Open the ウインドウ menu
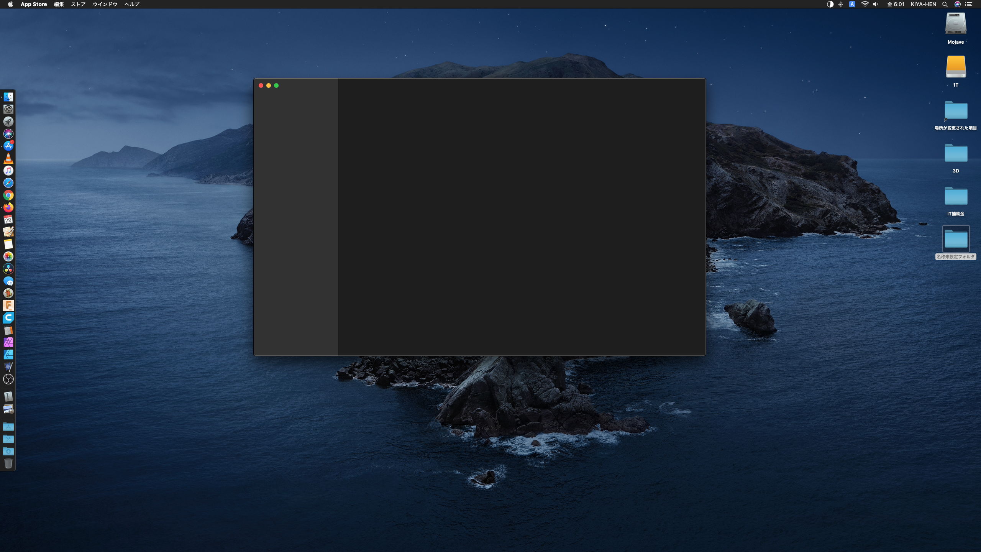The width and height of the screenshot is (981, 552). 105,4
